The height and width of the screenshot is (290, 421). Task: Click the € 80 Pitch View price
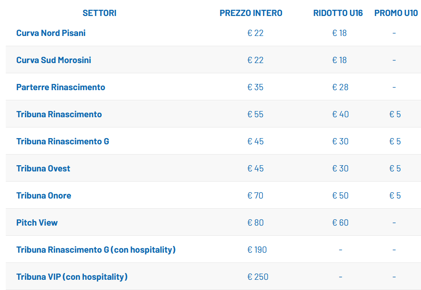tap(255, 222)
